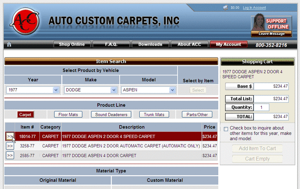
Task: Follow the Log In Account link
Action: [x=254, y=8]
